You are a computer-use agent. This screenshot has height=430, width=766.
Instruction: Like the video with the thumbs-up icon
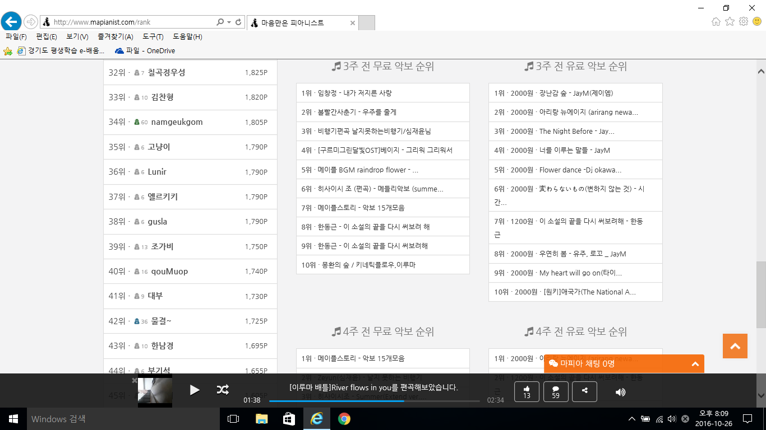tap(526, 392)
